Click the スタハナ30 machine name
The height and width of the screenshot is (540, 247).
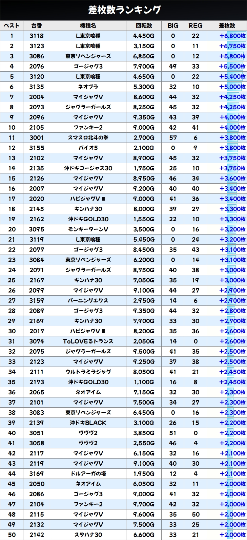[88, 535]
